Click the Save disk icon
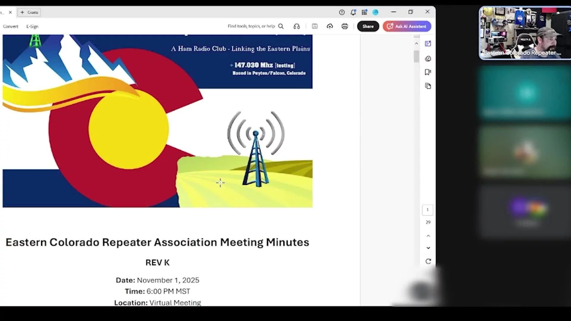 point(315,26)
